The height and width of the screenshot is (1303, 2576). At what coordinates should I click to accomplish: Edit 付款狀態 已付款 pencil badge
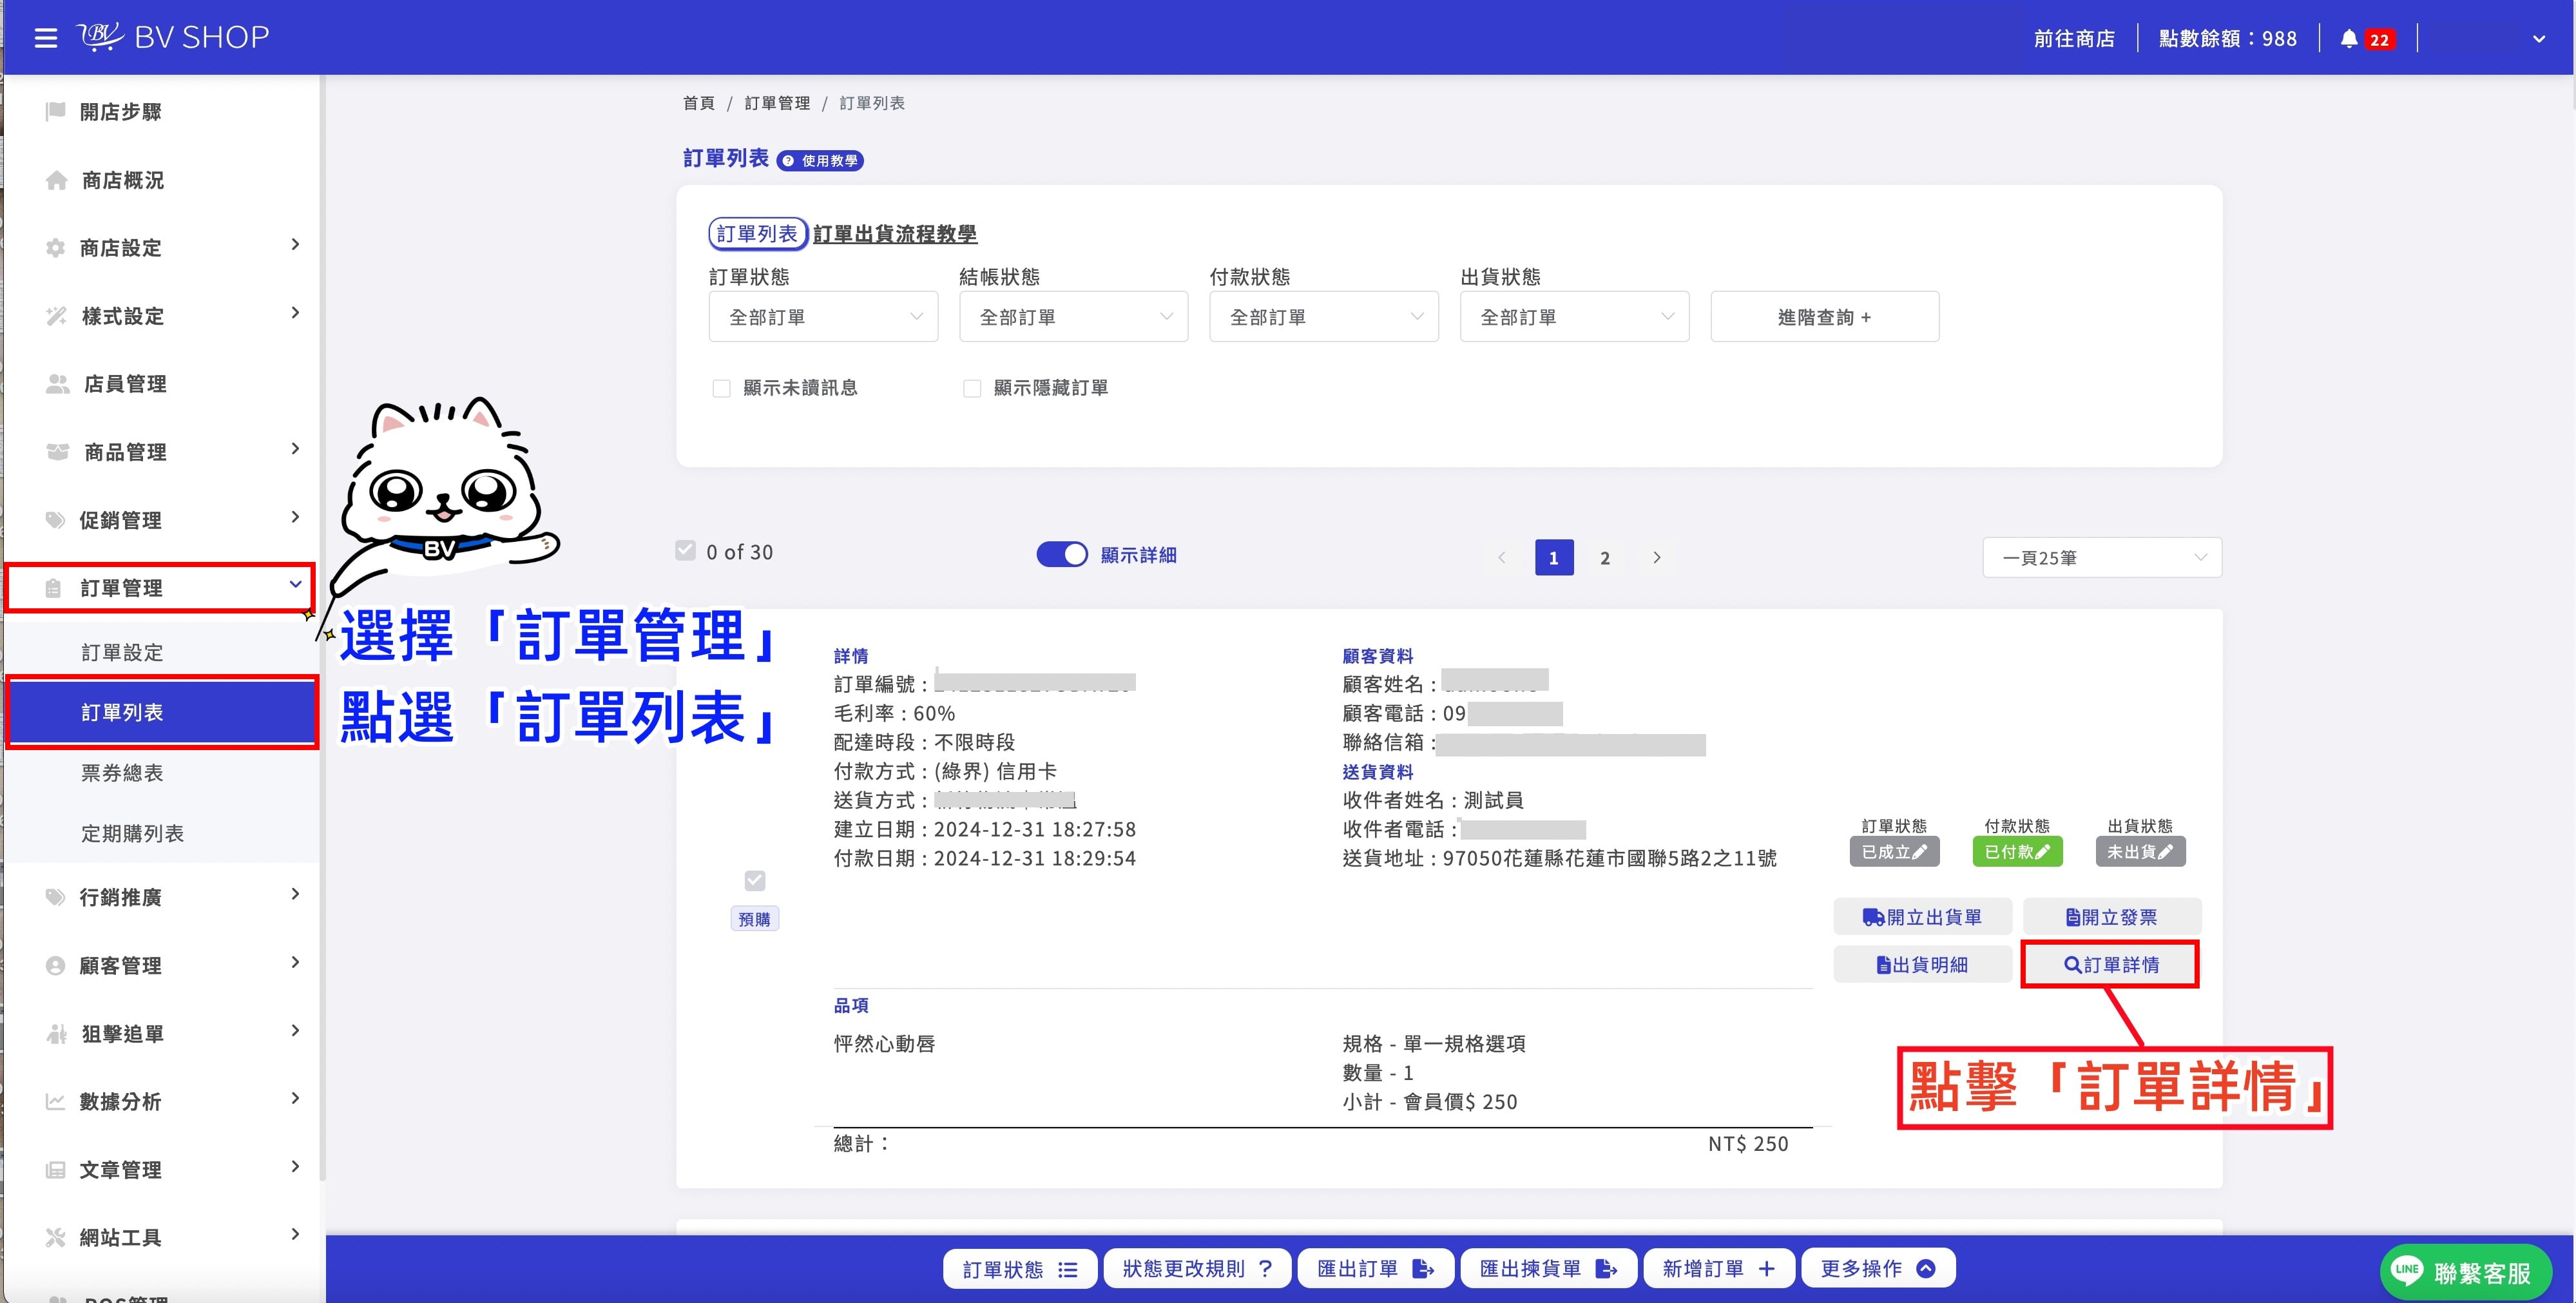(x=2017, y=852)
